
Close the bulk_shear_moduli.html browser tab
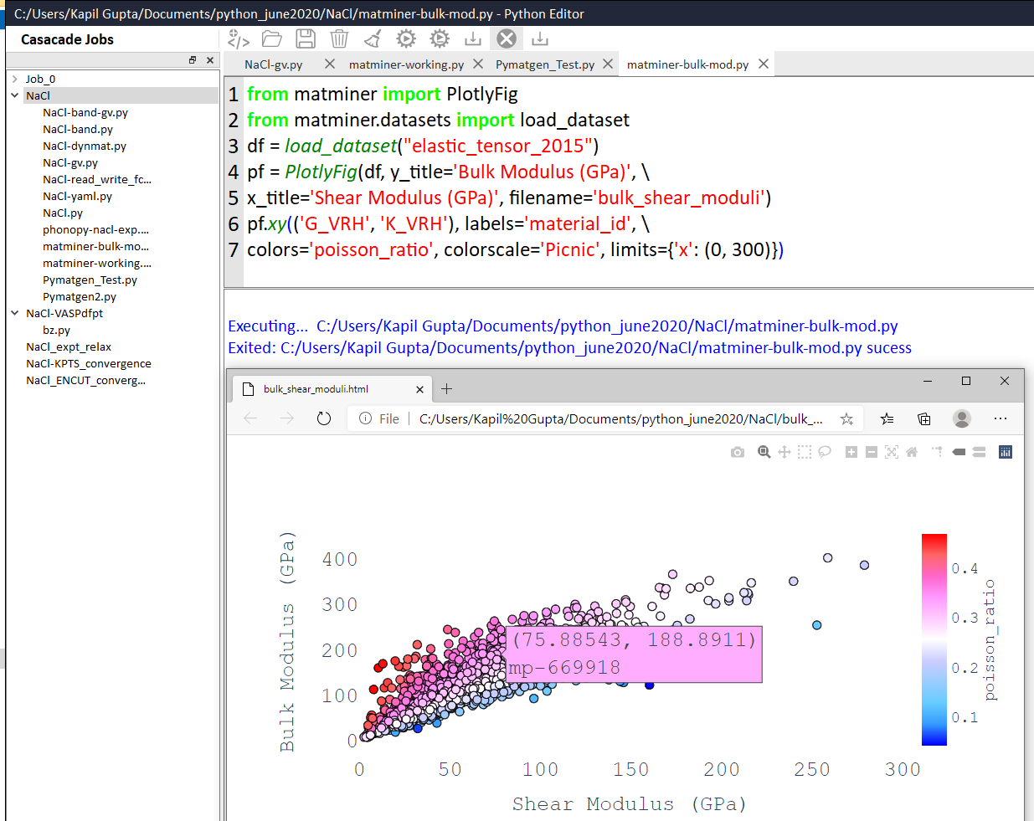pos(420,389)
